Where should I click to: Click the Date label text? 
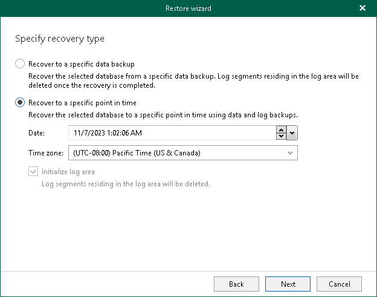pyautogui.click(x=36, y=133)
